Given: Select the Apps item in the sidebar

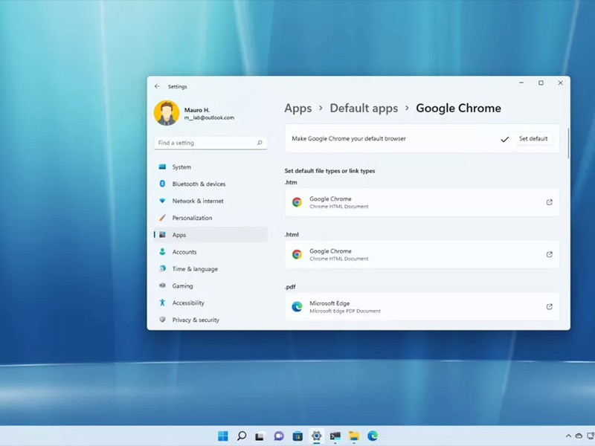Looking at the screenshot, I should (210, 235).
